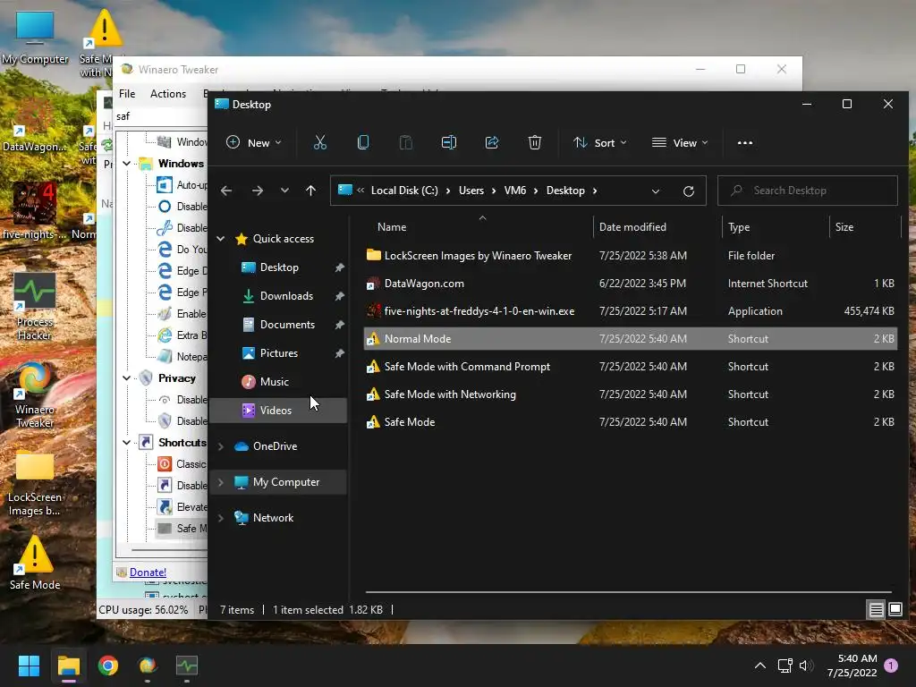Expand the Network tree node
This screenshot has height=687, width=916.
click(221, 518)
